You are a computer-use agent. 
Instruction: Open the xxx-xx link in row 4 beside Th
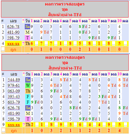pos(13,43)
